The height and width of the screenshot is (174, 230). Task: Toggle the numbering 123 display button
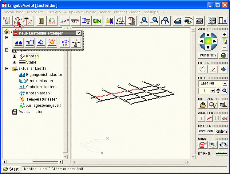[x=224, y=144]
